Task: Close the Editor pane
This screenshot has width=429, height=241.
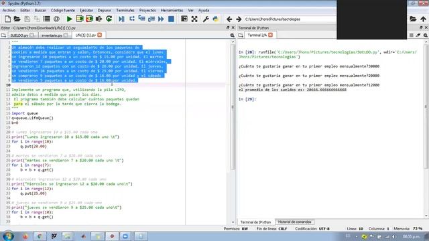Action: pos(233,27)
